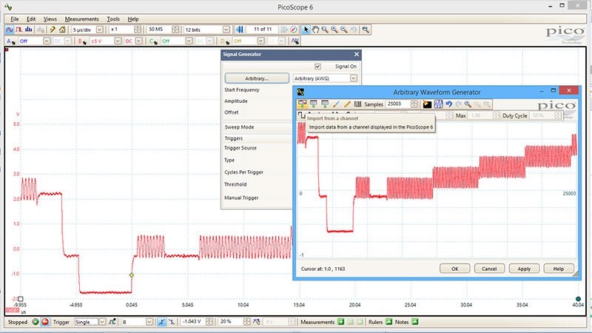The height and width of the screenshot is (333, 592).
Task: Click the Arbitrary... button
Action: 256,78
